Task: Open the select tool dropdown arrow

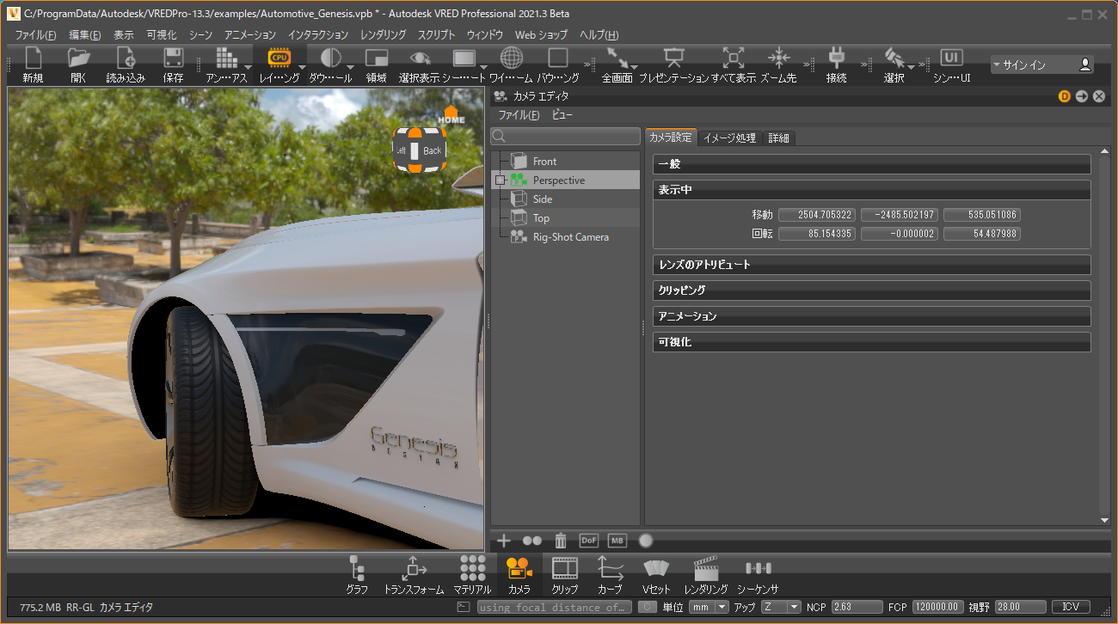Action: coord(911,67)
